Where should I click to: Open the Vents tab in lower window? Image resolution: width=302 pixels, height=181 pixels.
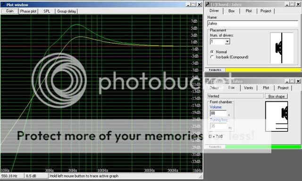pyautogui.click(x=248, y=88)
